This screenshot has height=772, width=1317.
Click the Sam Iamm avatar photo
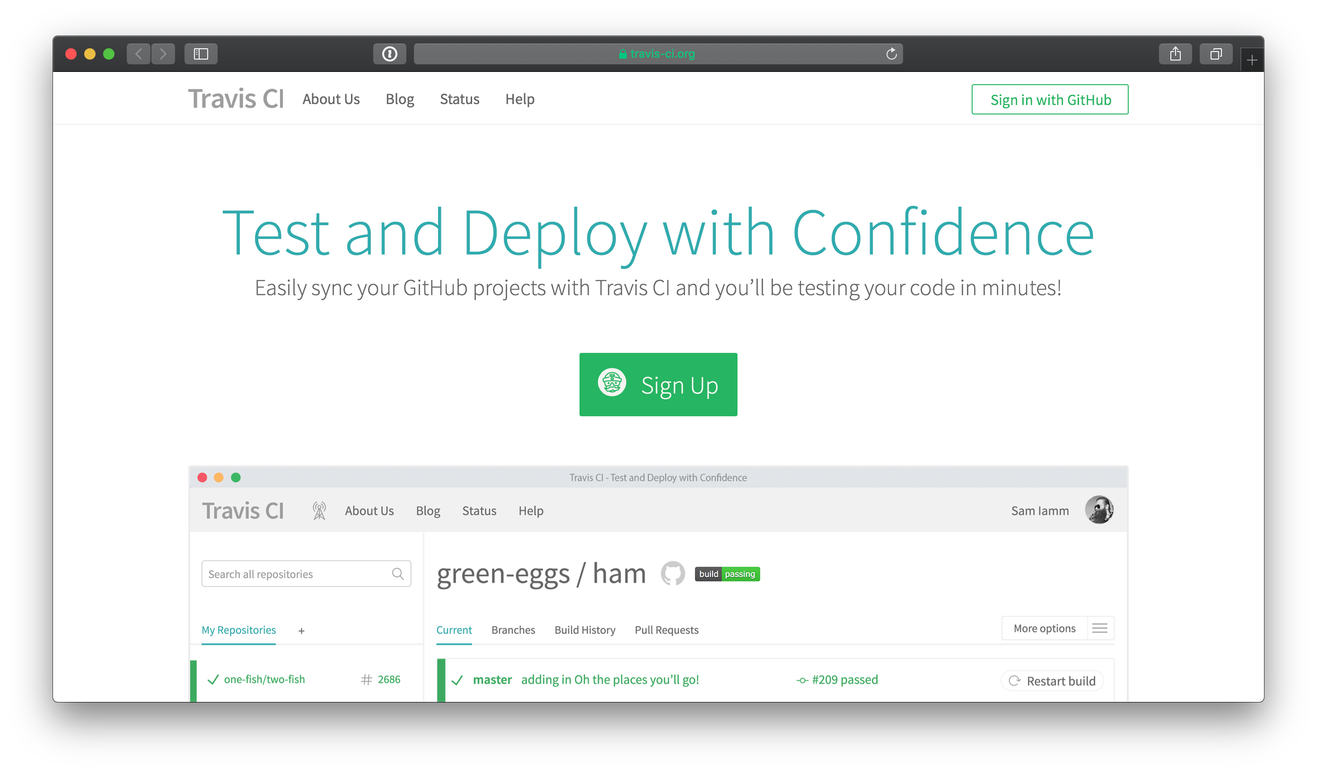click(x=1098, y=509)
